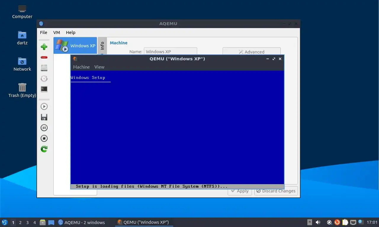Open the orange software updater tray icon
The width and height of the screenshot is (379, 227).
pos(337,222)
